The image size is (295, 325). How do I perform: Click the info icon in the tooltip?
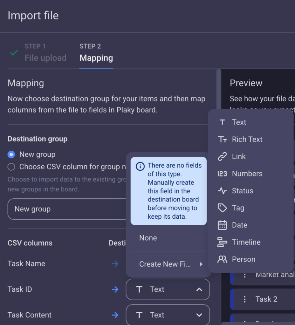click(140, 166)
